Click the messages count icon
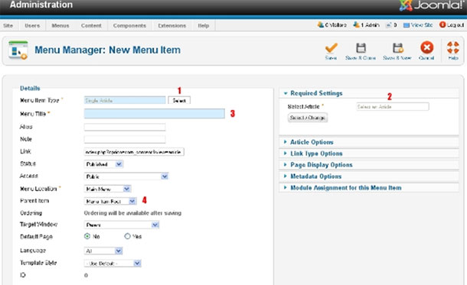Image resolution: width=467 pixels, height=285 pixels. pyautogui.click(x=388, y=25)
